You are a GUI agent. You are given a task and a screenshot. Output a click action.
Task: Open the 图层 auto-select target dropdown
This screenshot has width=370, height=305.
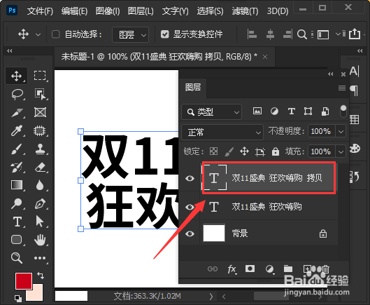(131, 35)
